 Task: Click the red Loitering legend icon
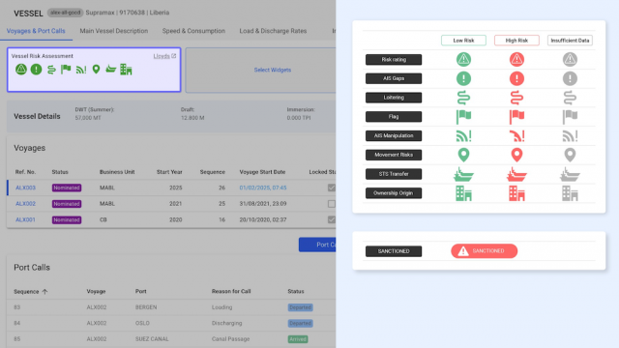[x=516, y=98]
